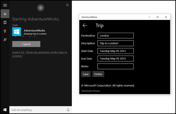Go to Cortana Home
Screen dimensions: 176x114
[5, 14]
